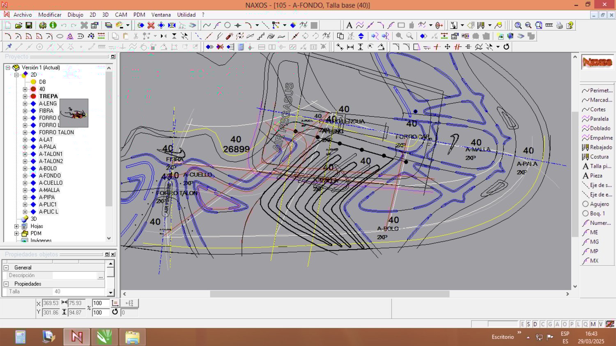The height and width of the screenshot is (346, 616).
Task: Click the horizontal scrollbar under the canvas
Action: tap(329, 294)
